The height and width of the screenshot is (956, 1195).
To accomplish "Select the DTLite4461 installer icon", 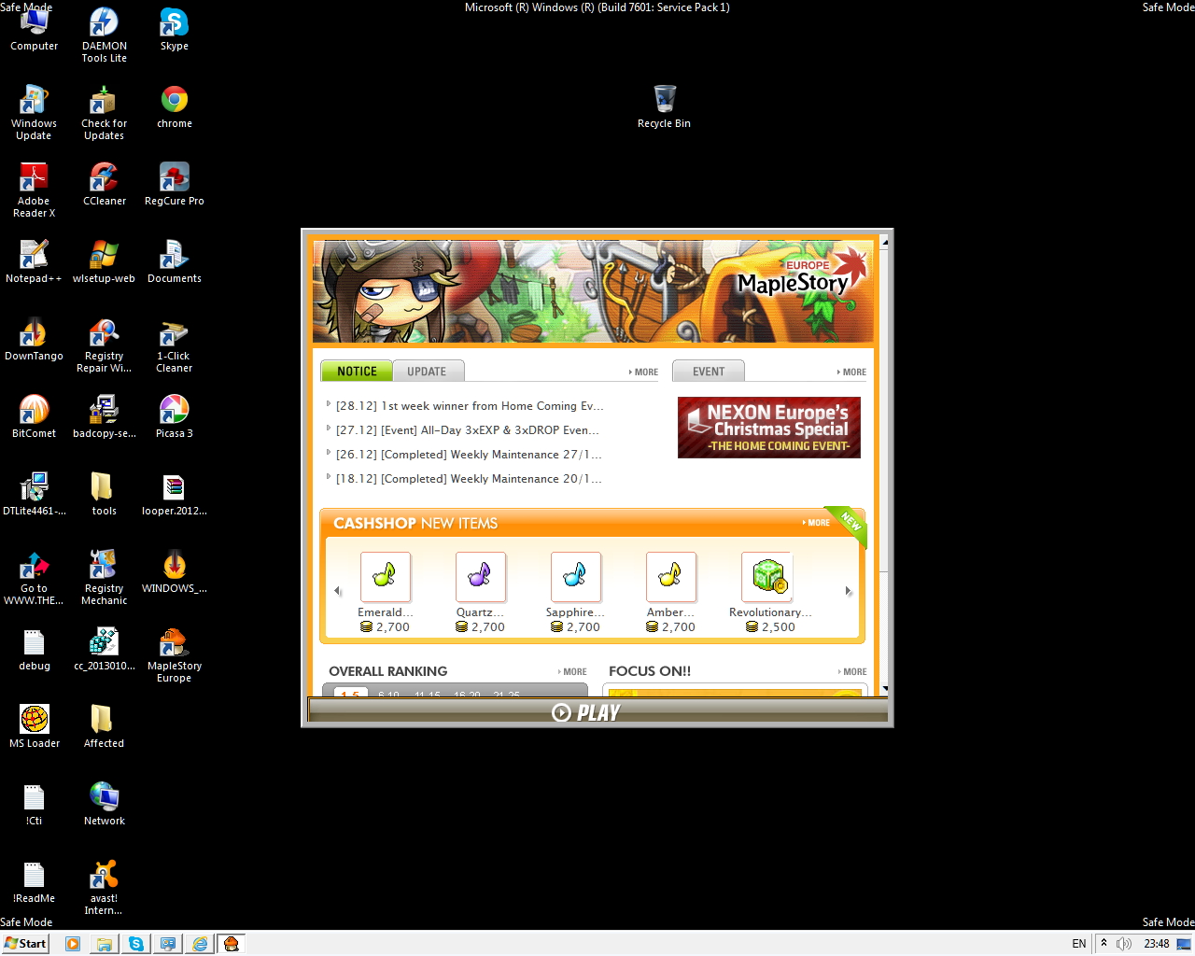I will [34, 495].
